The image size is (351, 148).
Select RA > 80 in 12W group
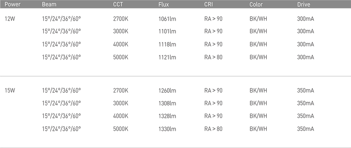(x=213, y=57)
